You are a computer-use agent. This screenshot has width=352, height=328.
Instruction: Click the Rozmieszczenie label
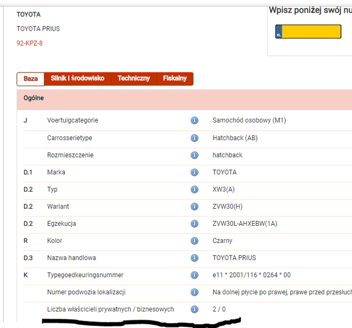70,155
